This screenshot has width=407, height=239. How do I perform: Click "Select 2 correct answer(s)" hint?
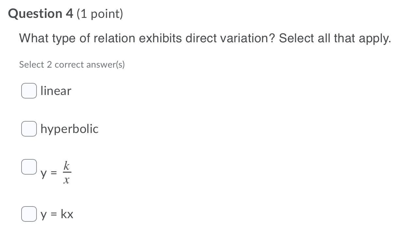point(72,64)
